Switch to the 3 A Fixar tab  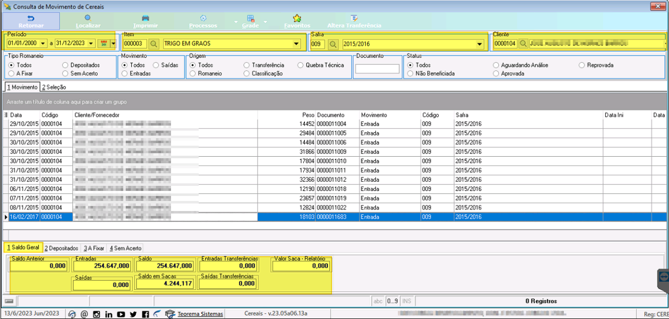pos(94,248)
